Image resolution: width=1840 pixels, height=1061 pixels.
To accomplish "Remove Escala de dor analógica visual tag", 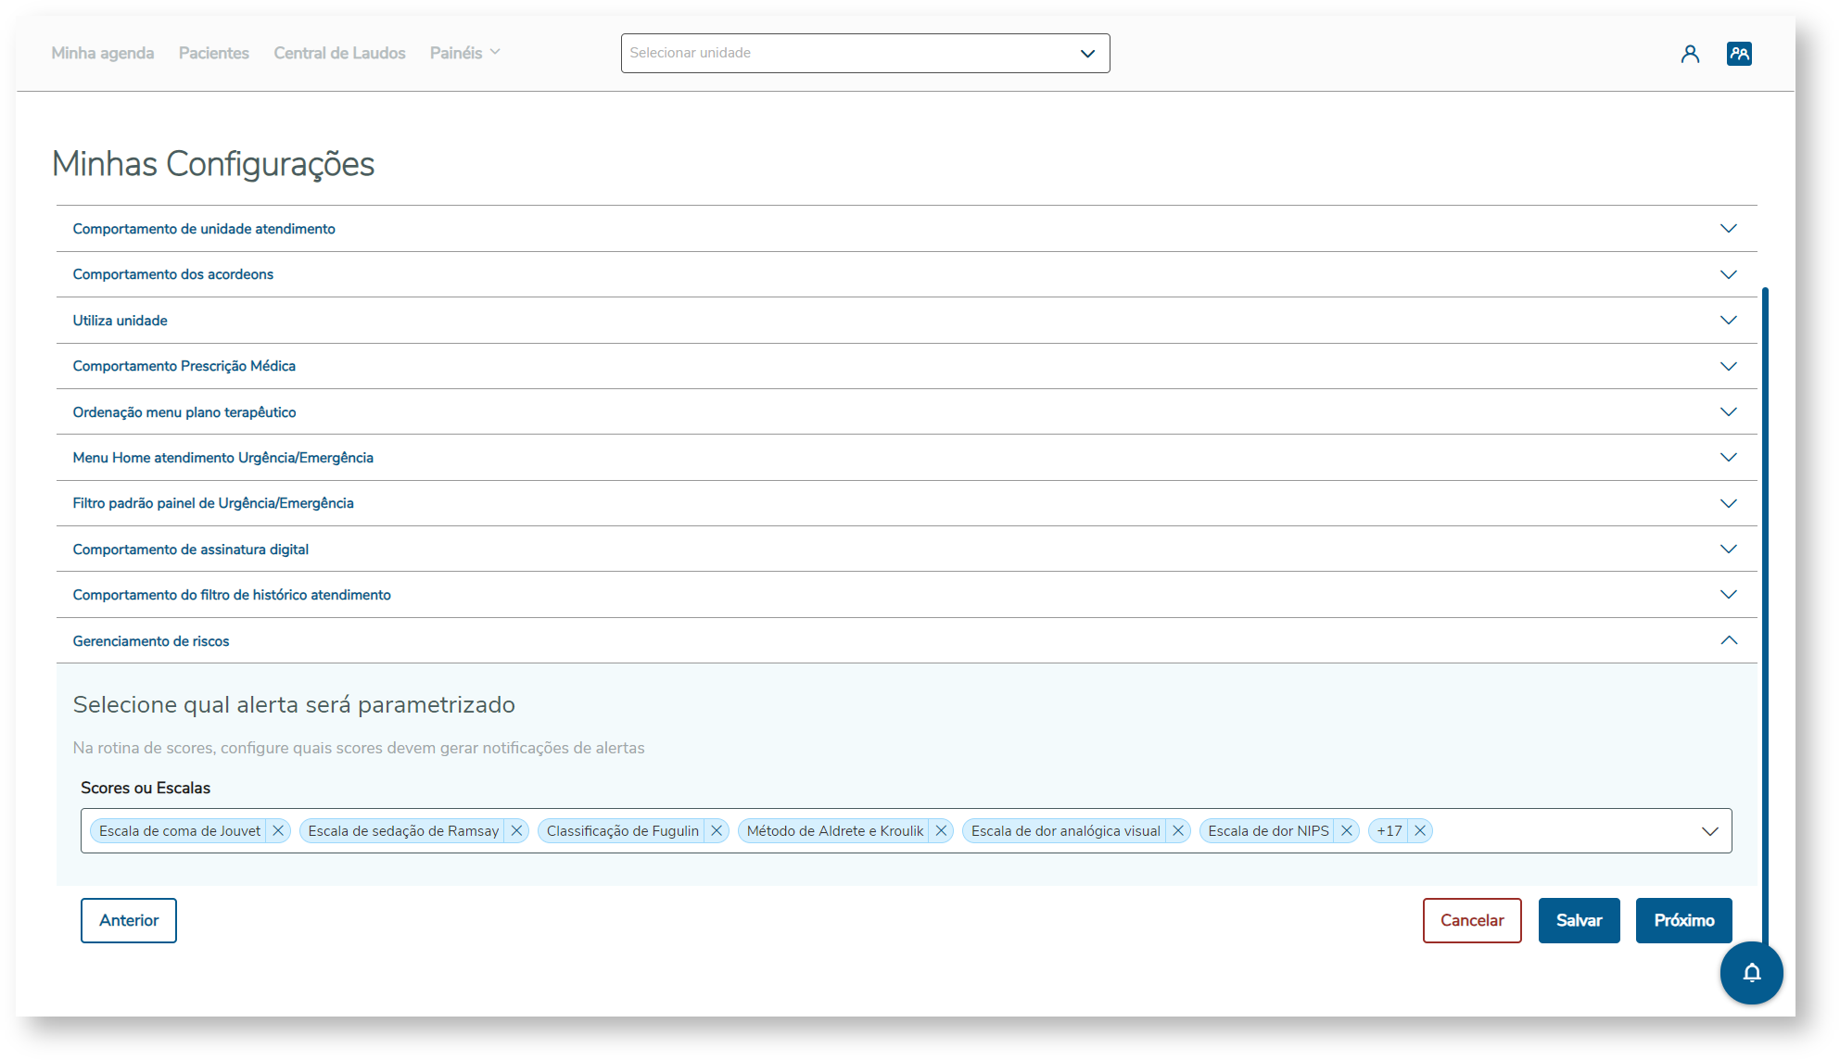I will pos(1178,830).
